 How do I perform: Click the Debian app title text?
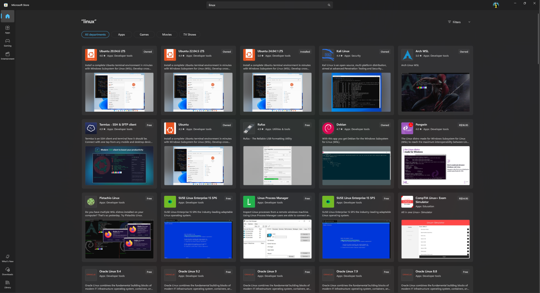point(341,124)
